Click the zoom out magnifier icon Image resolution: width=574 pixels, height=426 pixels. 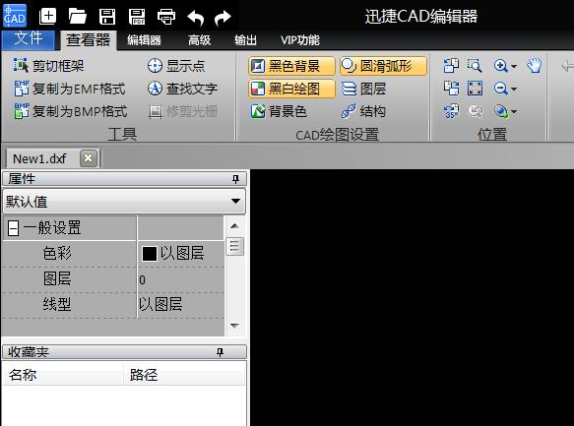pos(500,89)
